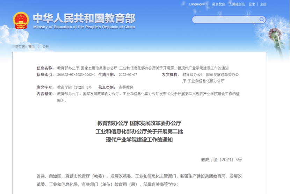
Task: Click the 信息名称 label
Action: click(x=45, y=68)
